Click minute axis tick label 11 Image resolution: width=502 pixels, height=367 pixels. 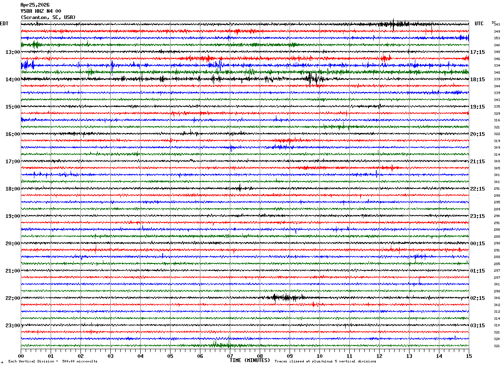(x=349, y=356)
